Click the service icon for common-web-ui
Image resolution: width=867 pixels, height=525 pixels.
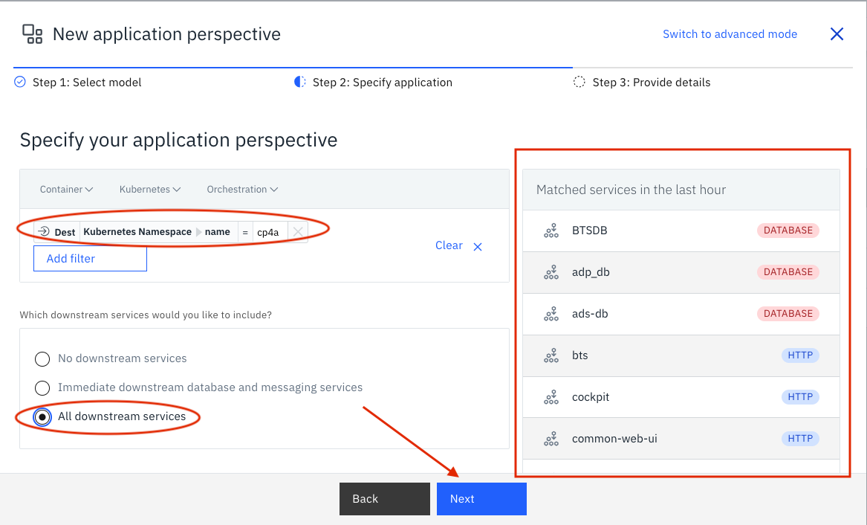551,439
